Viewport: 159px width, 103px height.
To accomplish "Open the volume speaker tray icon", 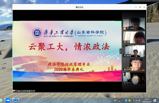I will [x=140, y=100].
